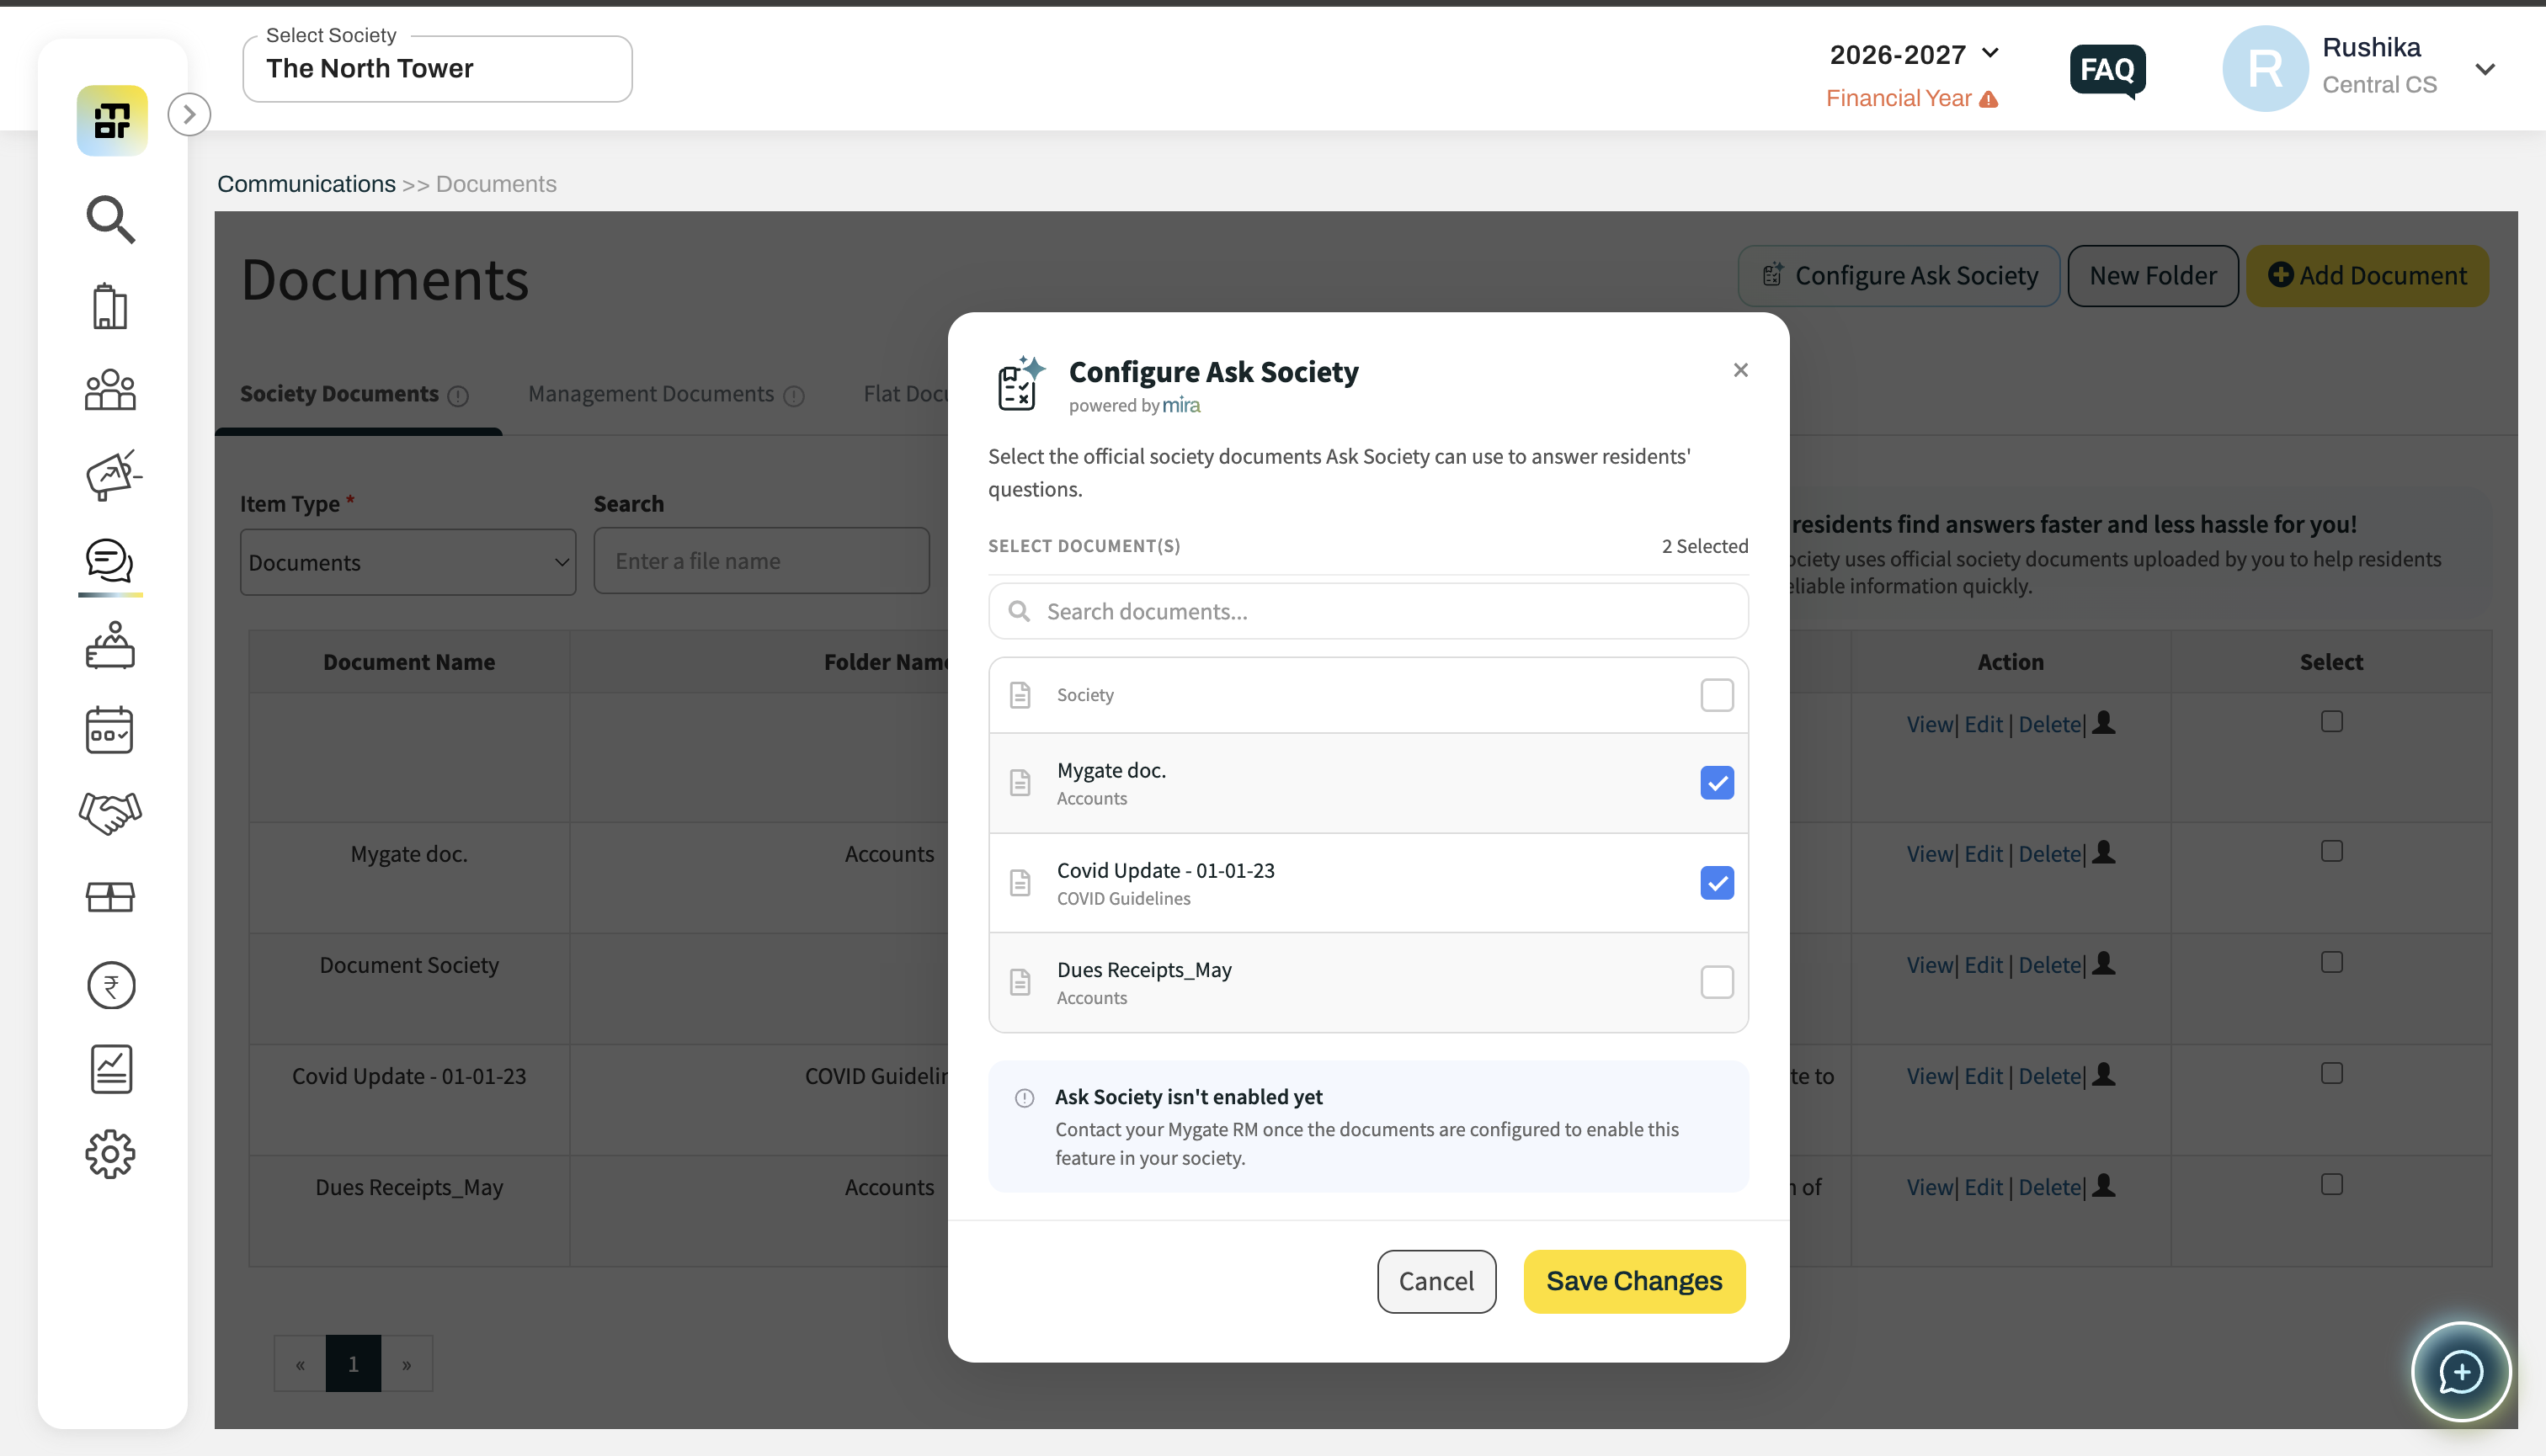Click the person icon in Document Society row
This screenshot has height=1456, width=2546.
(x=2104, y=964)
